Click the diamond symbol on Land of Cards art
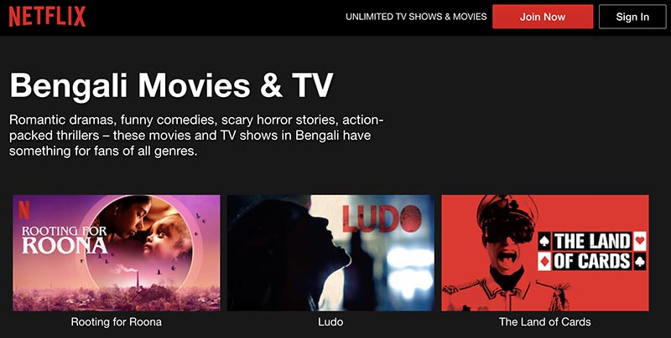The width and height of the screenshot is (671, 338). click(x=544, y=262)
